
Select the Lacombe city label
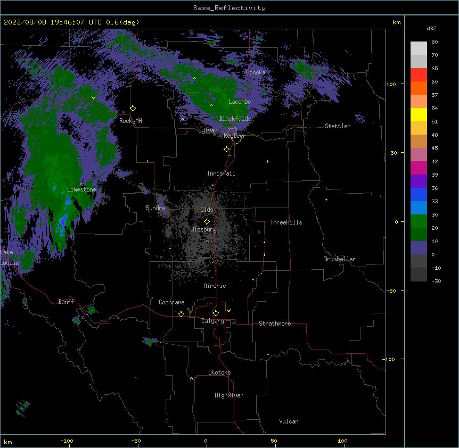pyautogui.click(x=240, y=102)
